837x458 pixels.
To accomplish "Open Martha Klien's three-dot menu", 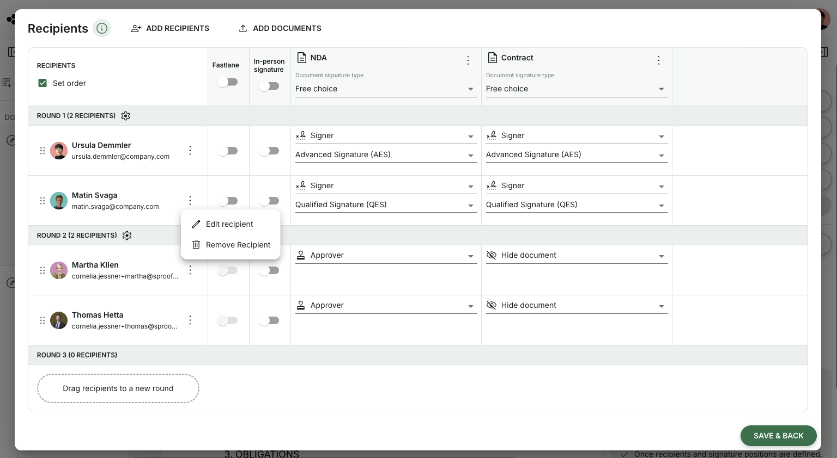I will pos(190,270).
